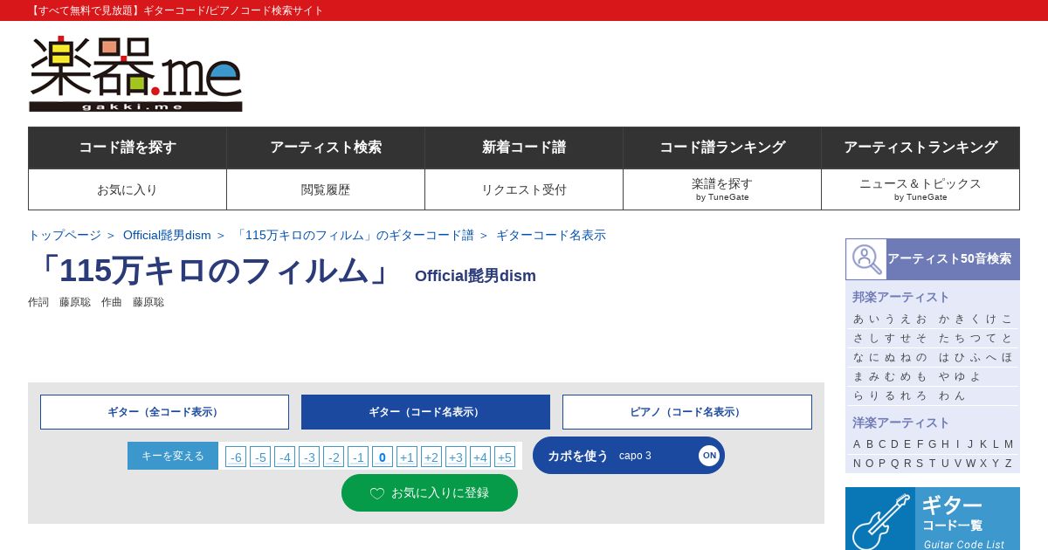1048x550 pixels.
Task: Select key change -6
Action: (x=236, y=457)
